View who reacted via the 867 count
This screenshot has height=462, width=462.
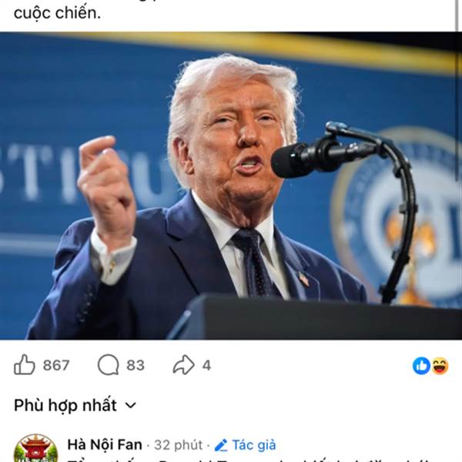click(56, 365)
